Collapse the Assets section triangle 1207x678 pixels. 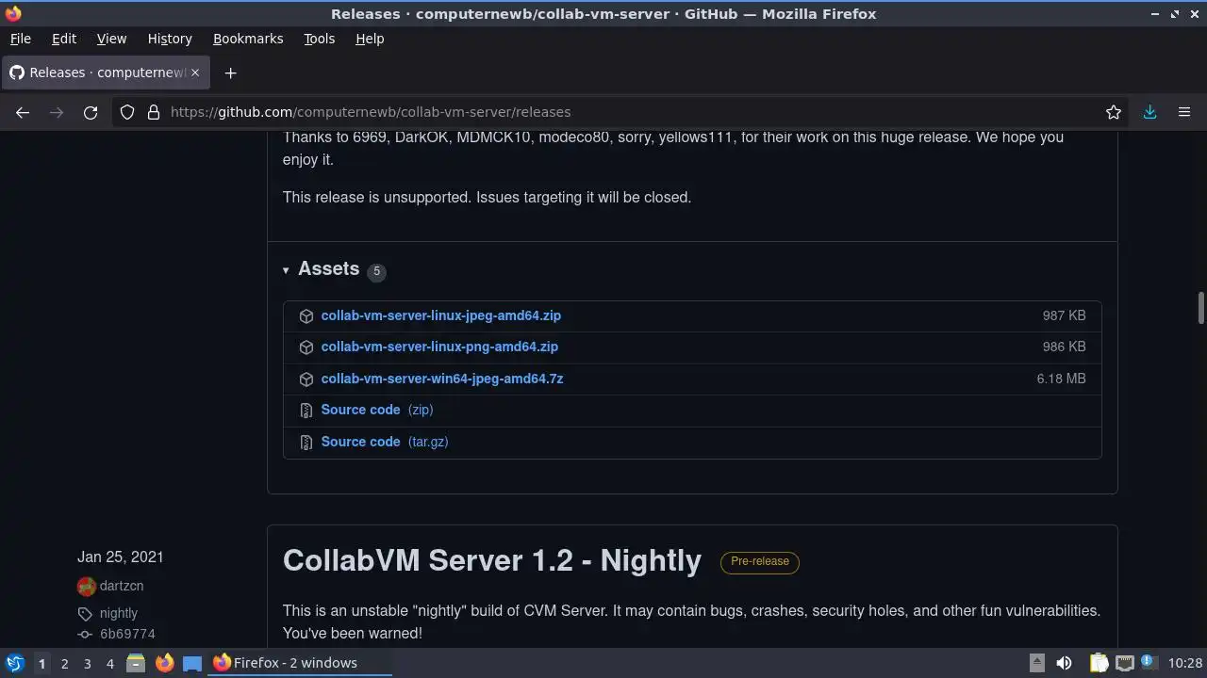(x=286, y=271)
